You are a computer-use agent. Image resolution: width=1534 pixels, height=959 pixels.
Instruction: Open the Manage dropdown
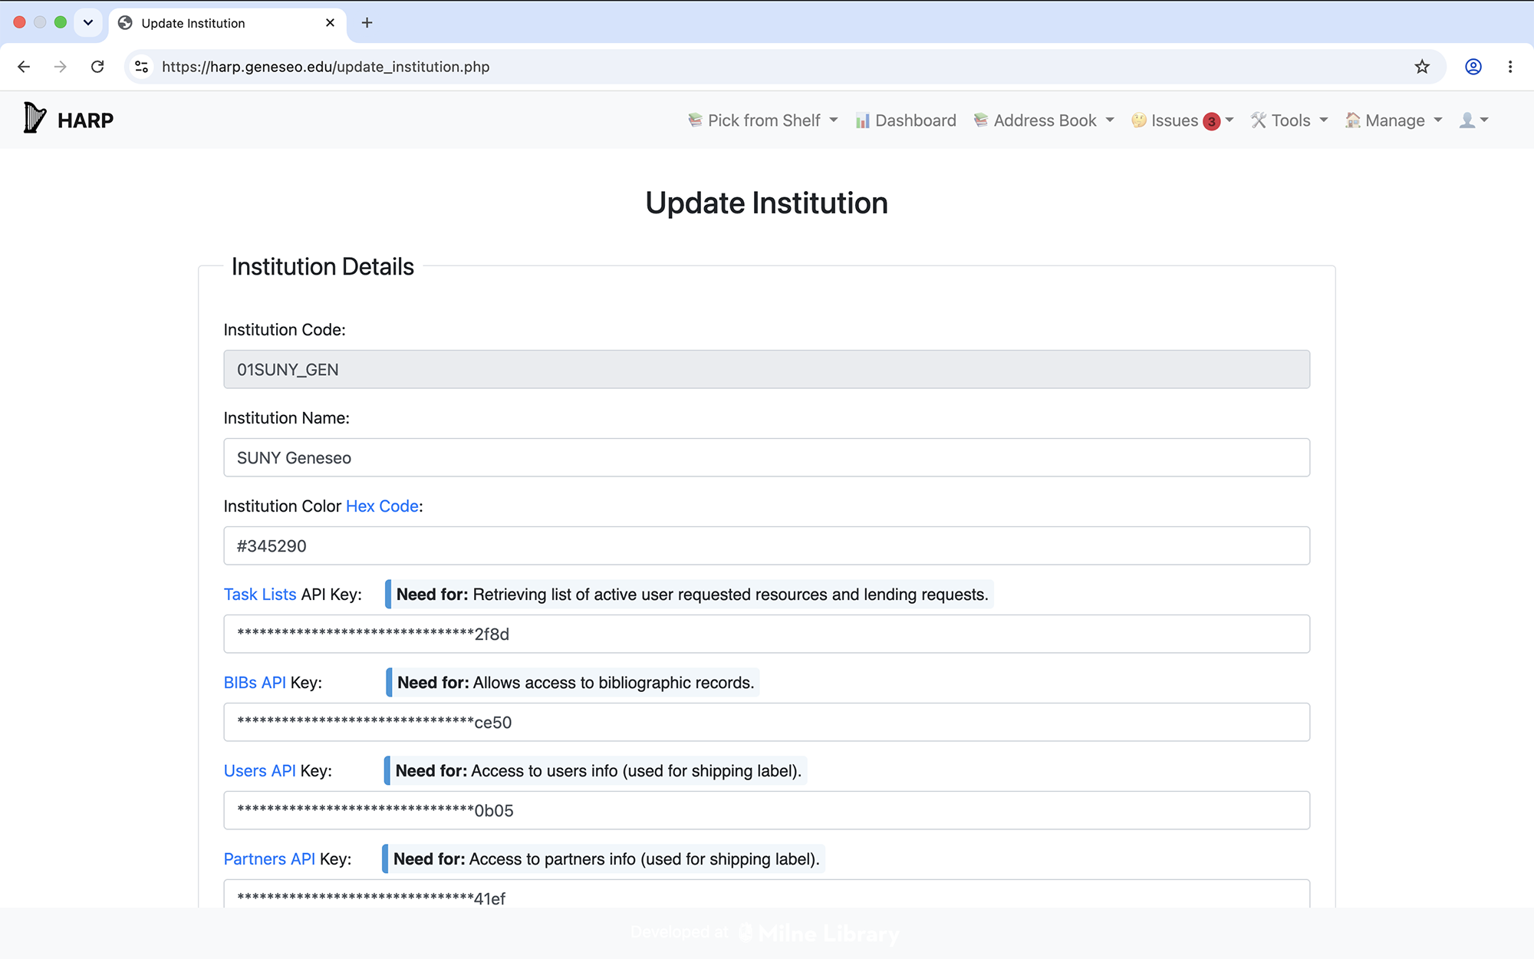[x=1394, y=120]
